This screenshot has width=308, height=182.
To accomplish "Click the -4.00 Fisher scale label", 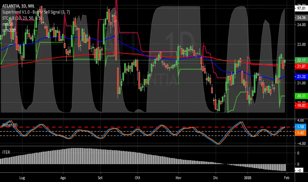I will click(x=301, y=143).
